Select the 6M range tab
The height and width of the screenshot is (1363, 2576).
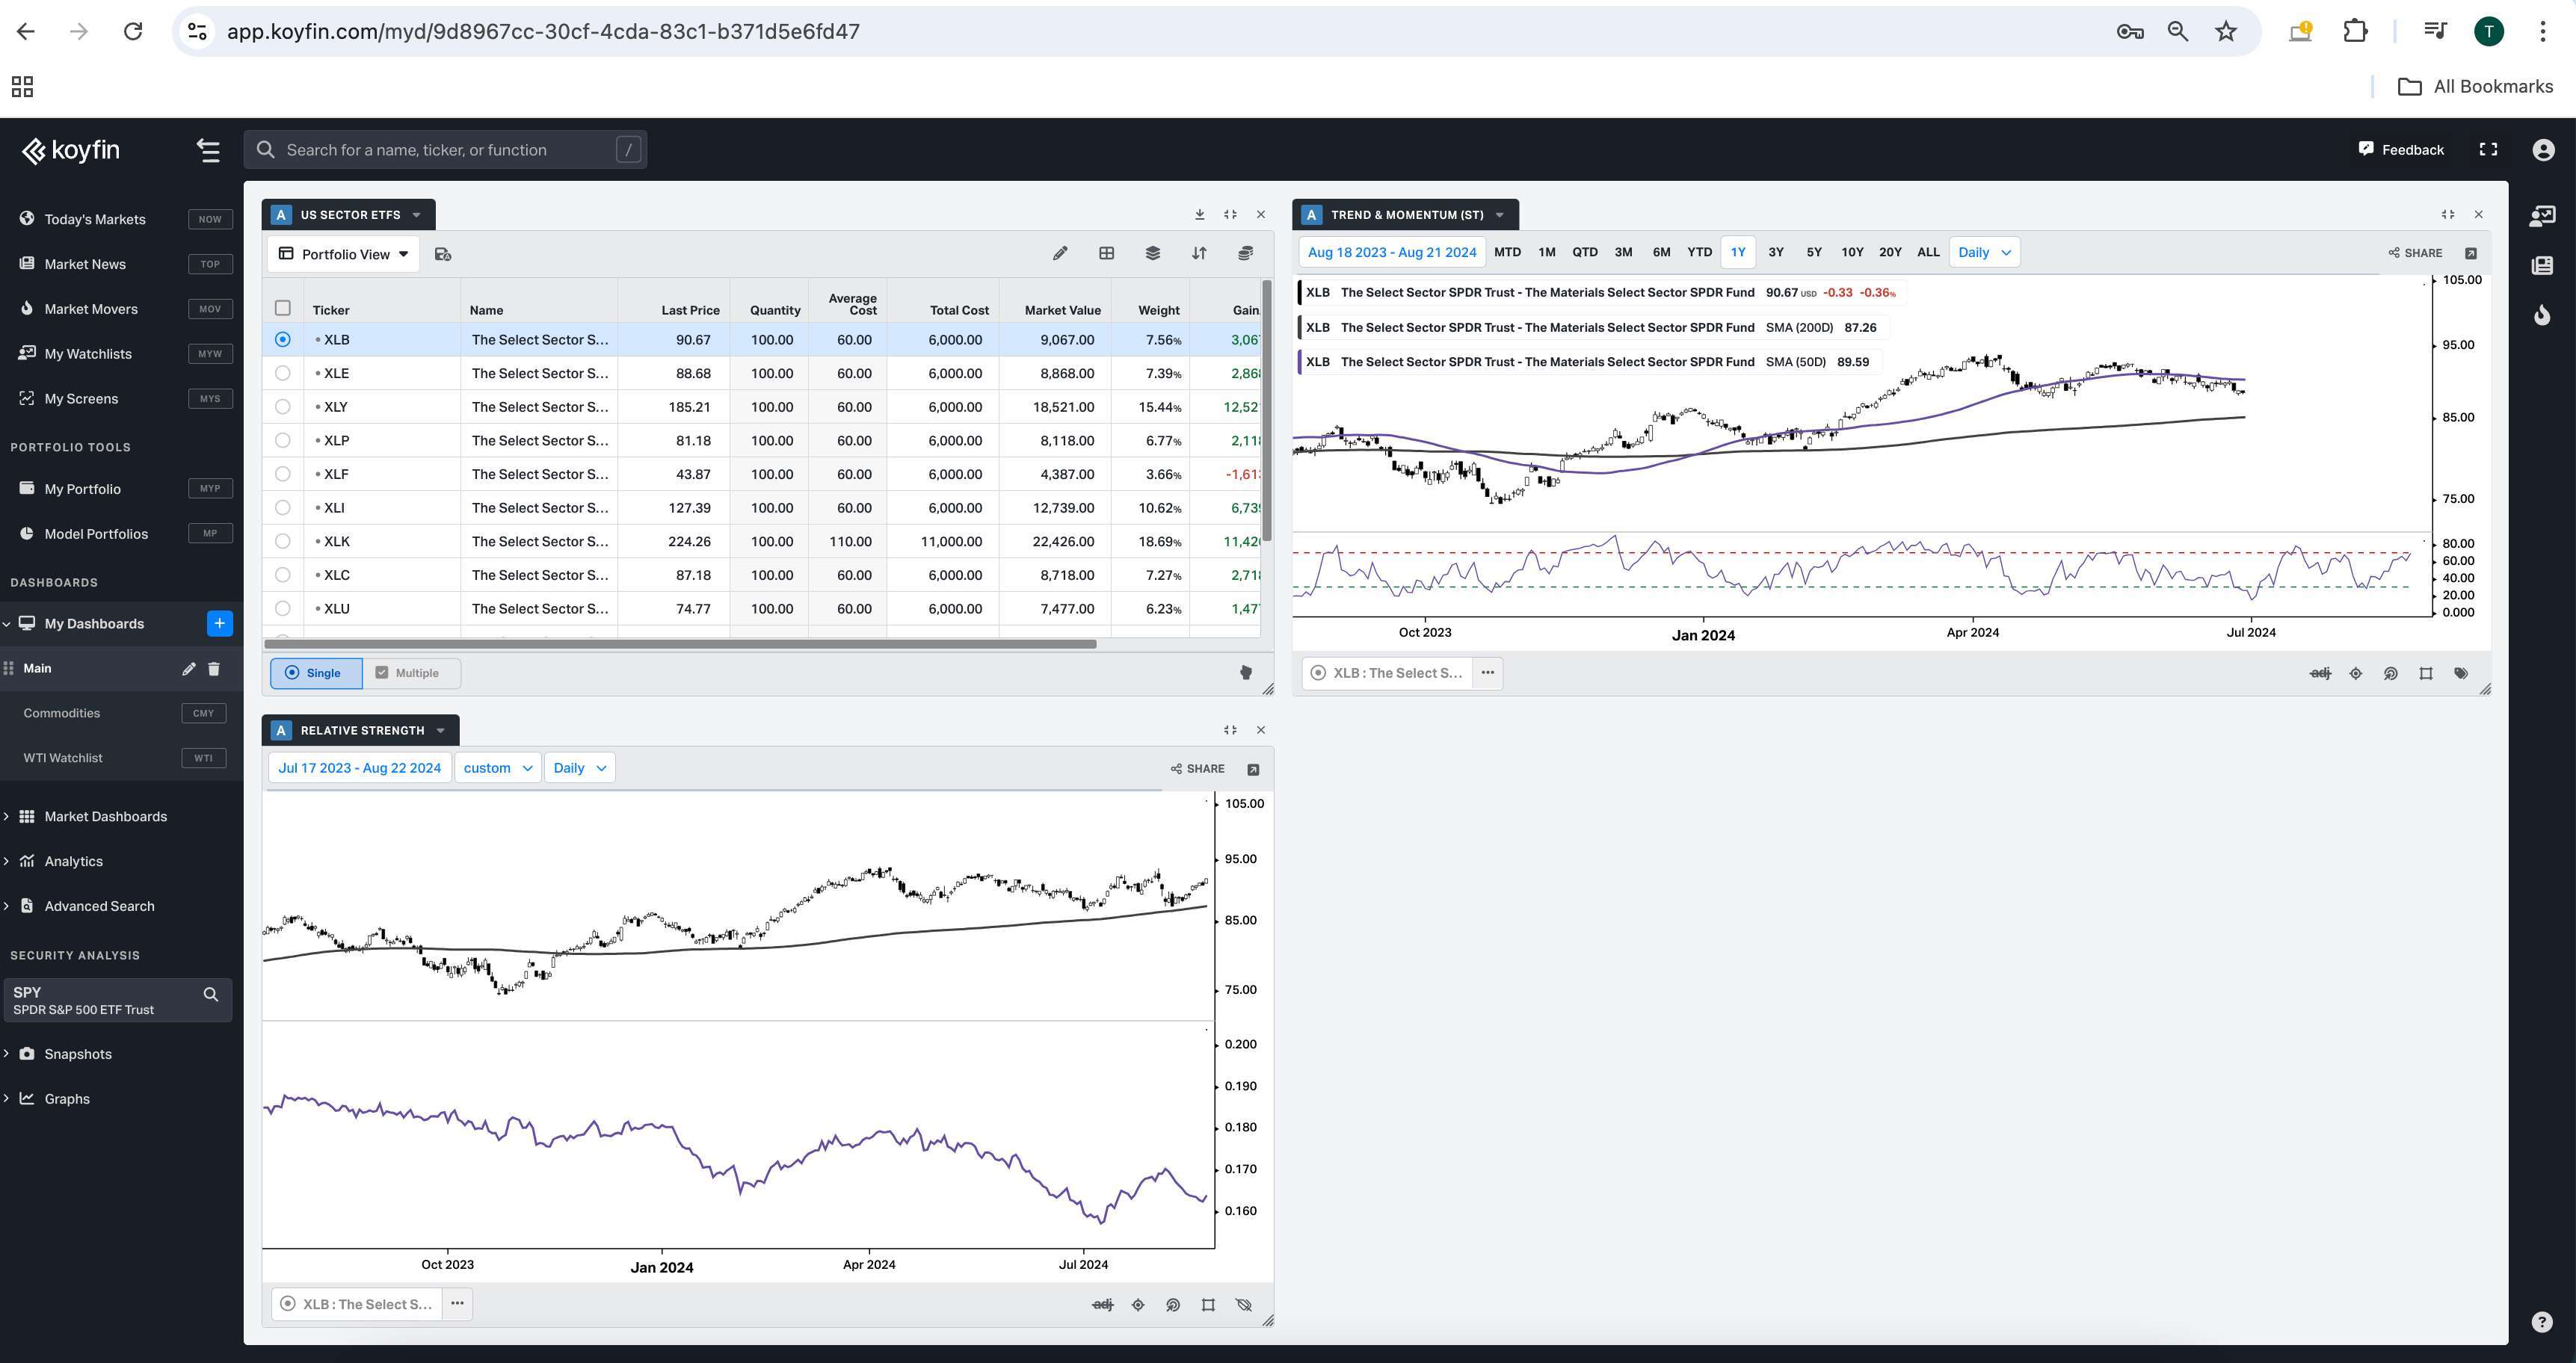tap(1661, 253)
